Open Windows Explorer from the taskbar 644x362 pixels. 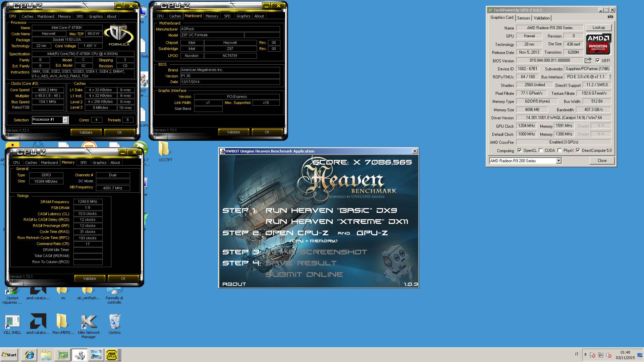pyautogui.click(x=46, y=355)
